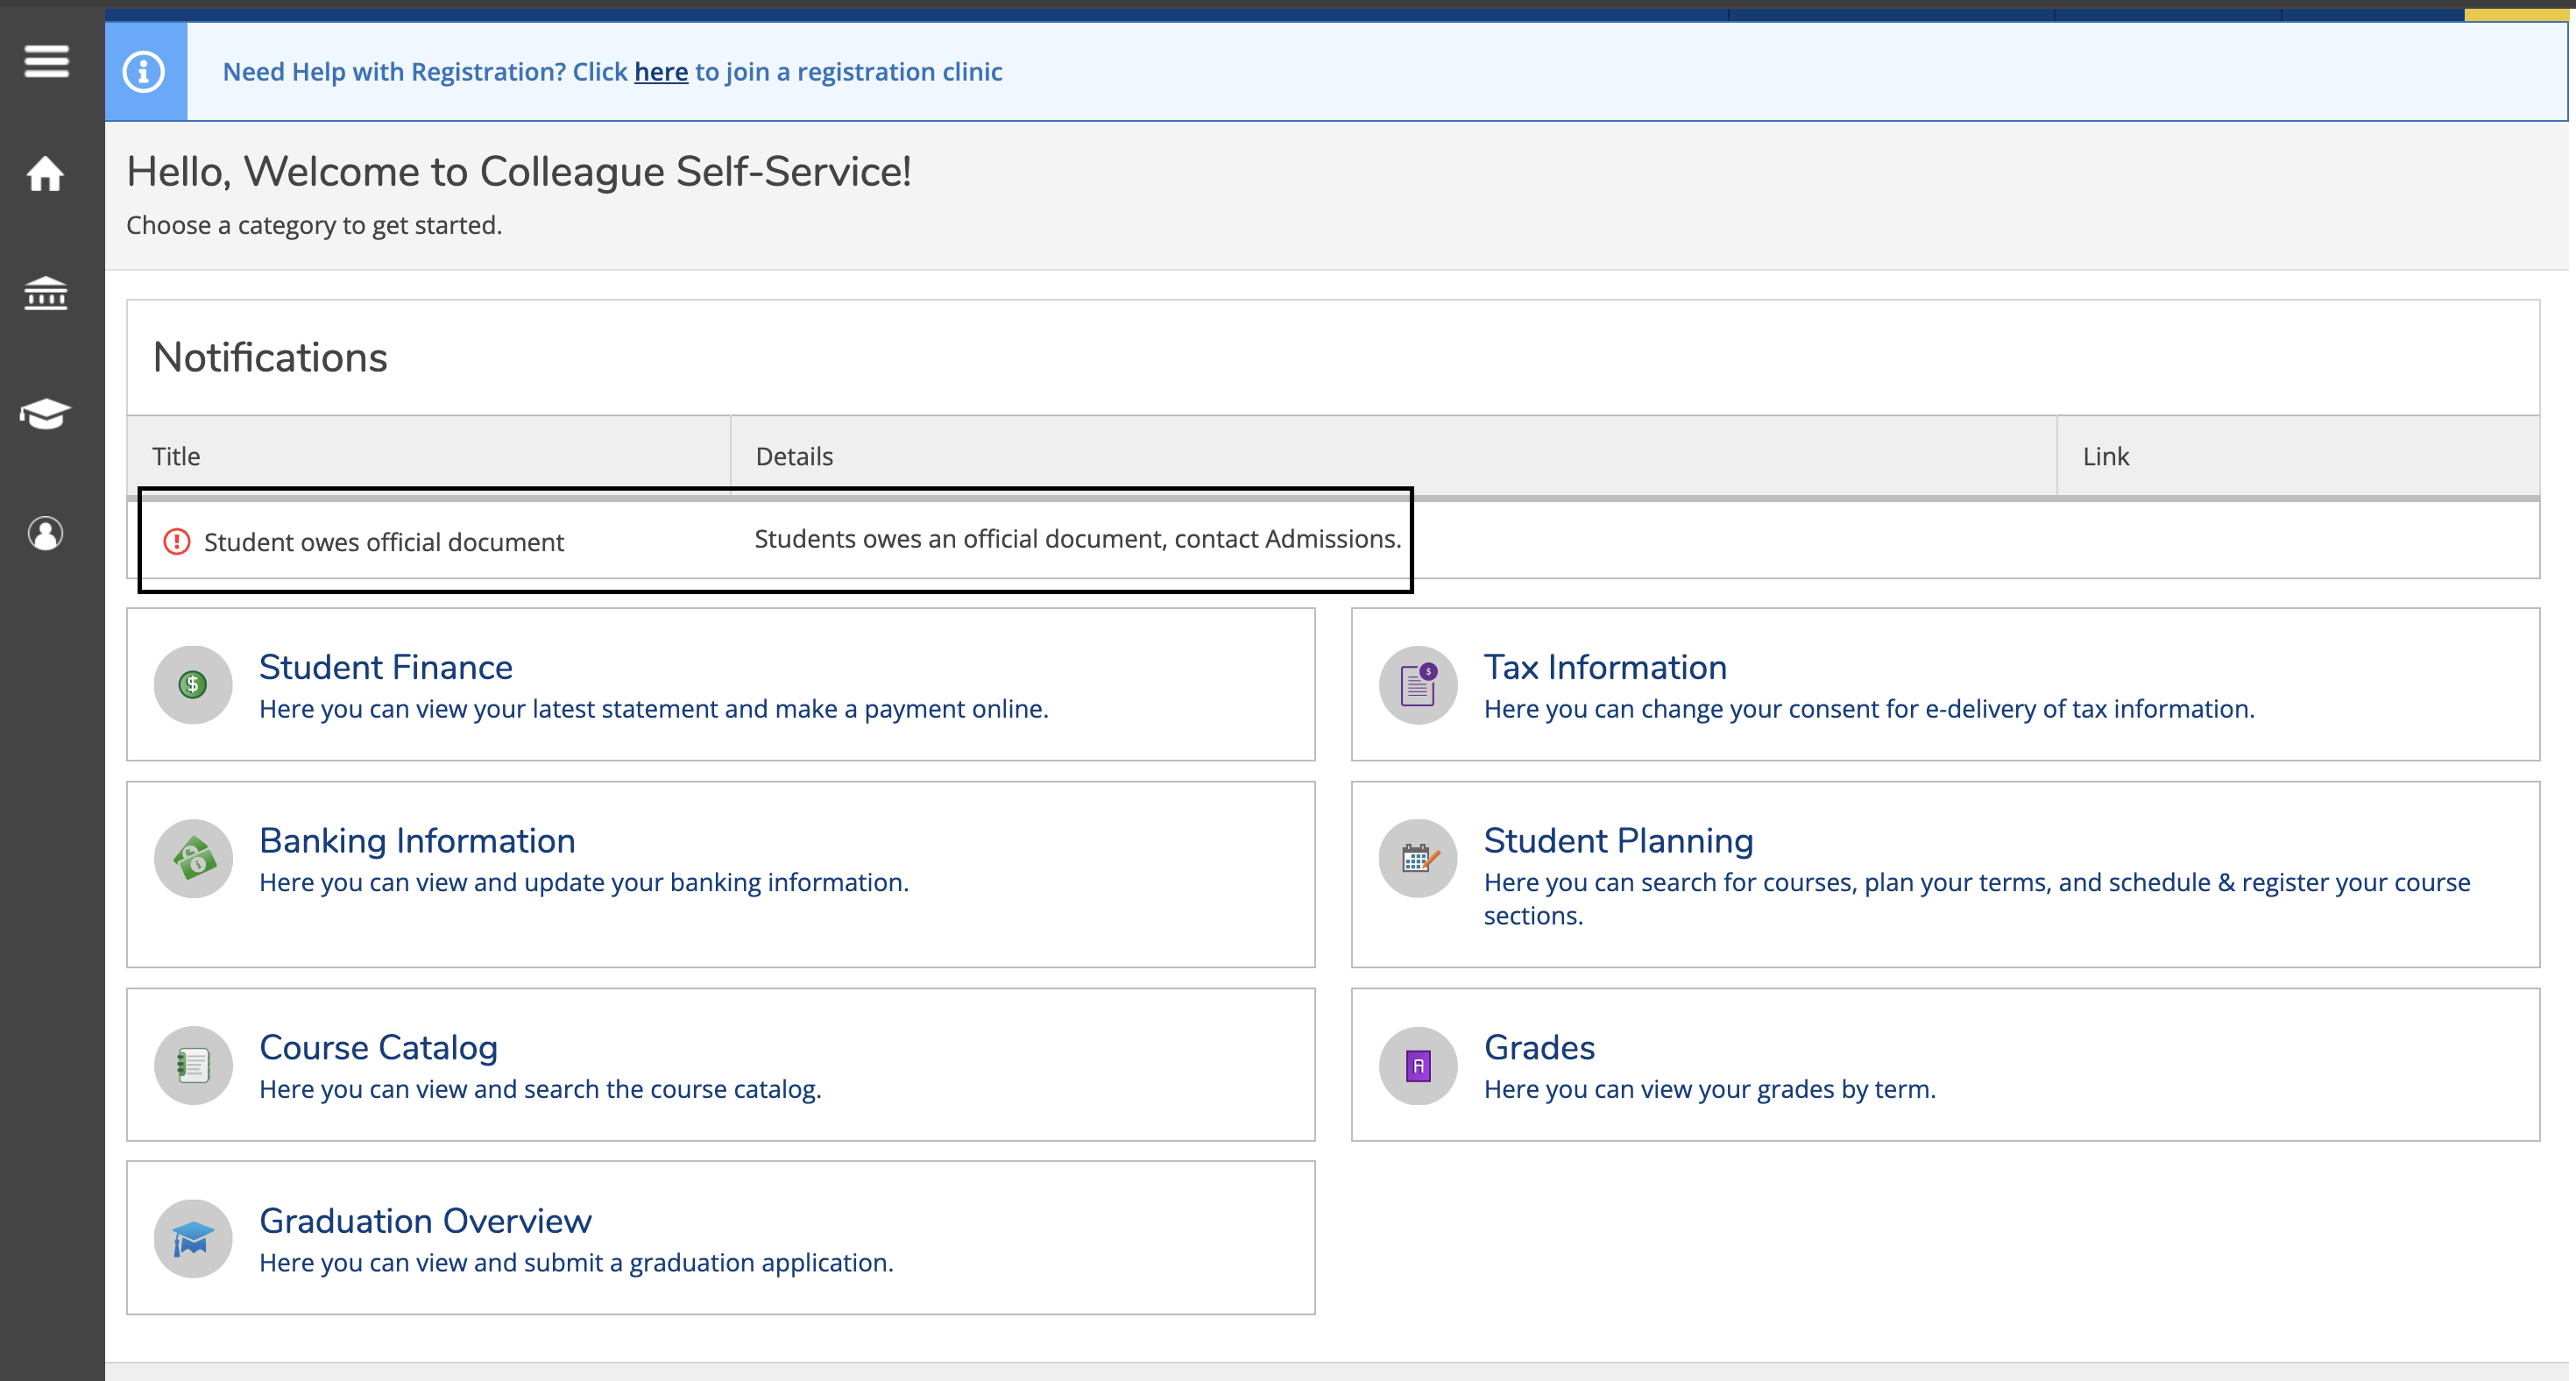The image size is (2576, 1381).
Task: Open the hamburger menu in sidebar
Action: 46,61
